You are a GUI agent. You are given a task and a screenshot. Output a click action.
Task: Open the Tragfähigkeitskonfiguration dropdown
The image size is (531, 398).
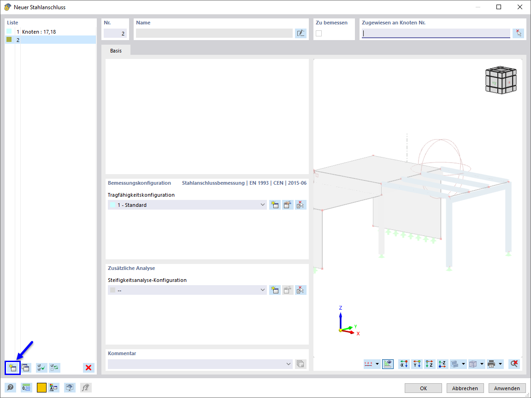coord(262,205)
